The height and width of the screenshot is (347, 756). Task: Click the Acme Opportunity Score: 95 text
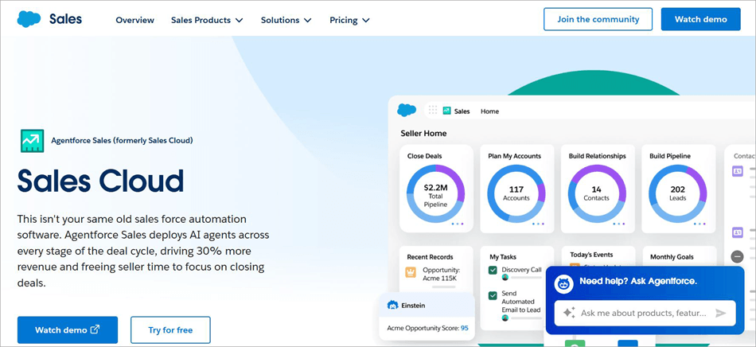(x=427, y=328)
